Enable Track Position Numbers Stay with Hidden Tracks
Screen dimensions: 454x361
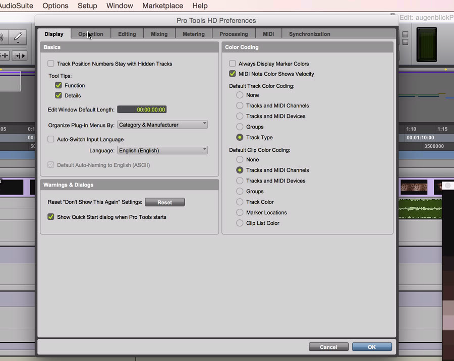tap(51, 64)
